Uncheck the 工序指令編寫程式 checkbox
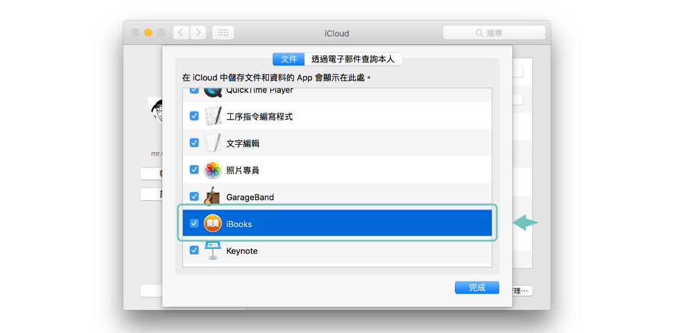Viewport: 674px width, 333px height. point(194,116)
